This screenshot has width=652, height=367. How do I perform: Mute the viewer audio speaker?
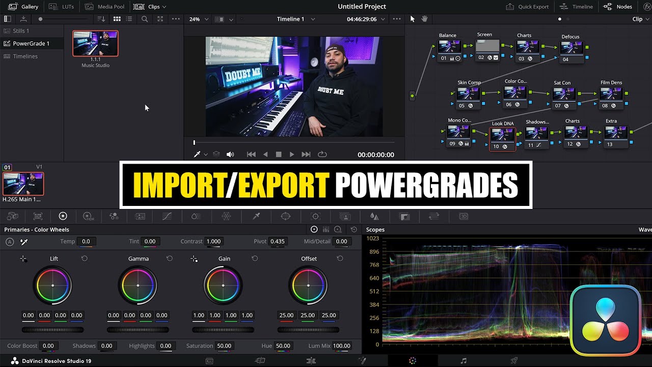pos(230,154)
